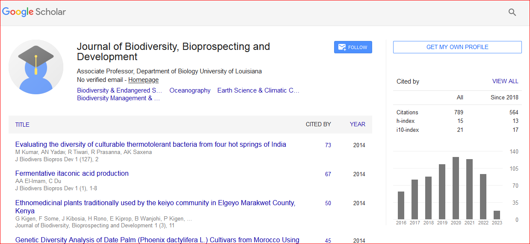View the 73 citations count link
The width and height of the screenshot is (530, 244).
pyautogui.click(x=328, y=145)
